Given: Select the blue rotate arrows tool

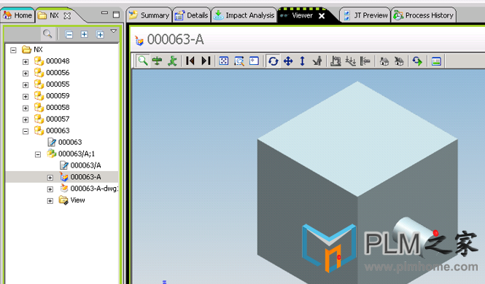Looking at the screenshot, I should click(273, 61).
